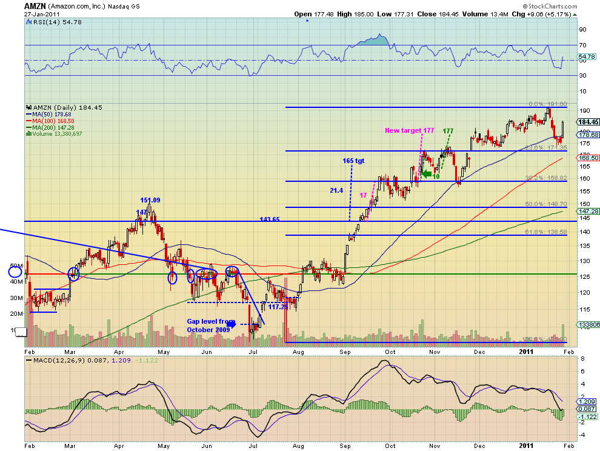Click the MA(100) 168.50 legend entry
This screenshot has height=451, width=600.
[x=50, y=121]
